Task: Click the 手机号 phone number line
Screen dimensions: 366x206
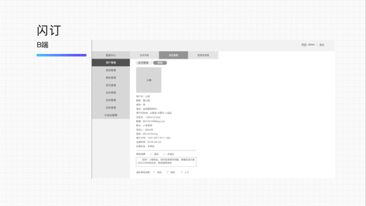Action: click(148, 117)
